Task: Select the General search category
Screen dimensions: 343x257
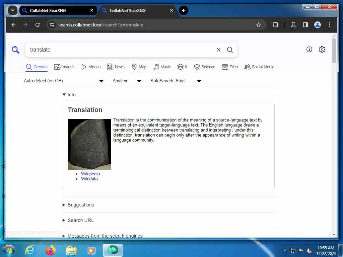Action: [37, 67]
